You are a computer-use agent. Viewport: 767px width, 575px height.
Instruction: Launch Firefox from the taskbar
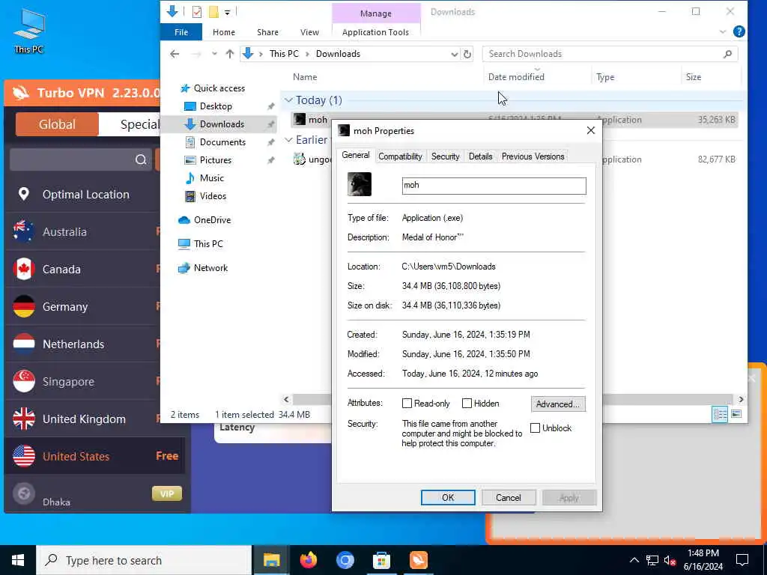tap(309, 560)
